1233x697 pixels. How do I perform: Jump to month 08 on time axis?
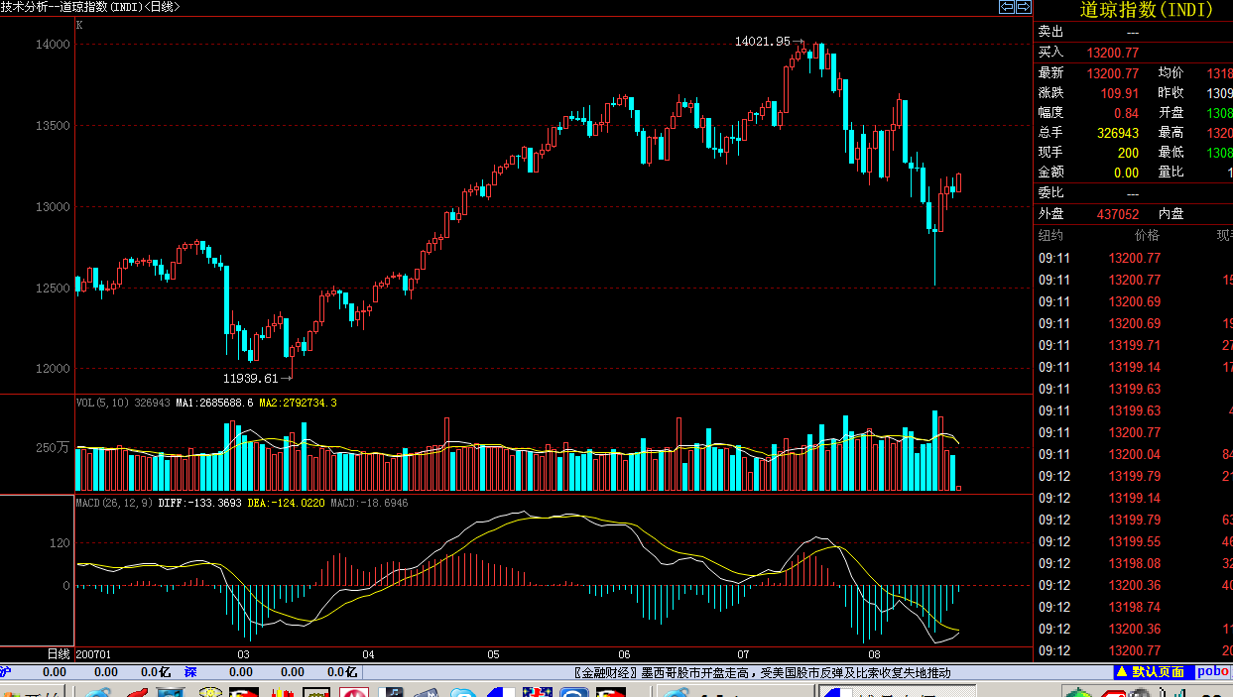point(874,655)
